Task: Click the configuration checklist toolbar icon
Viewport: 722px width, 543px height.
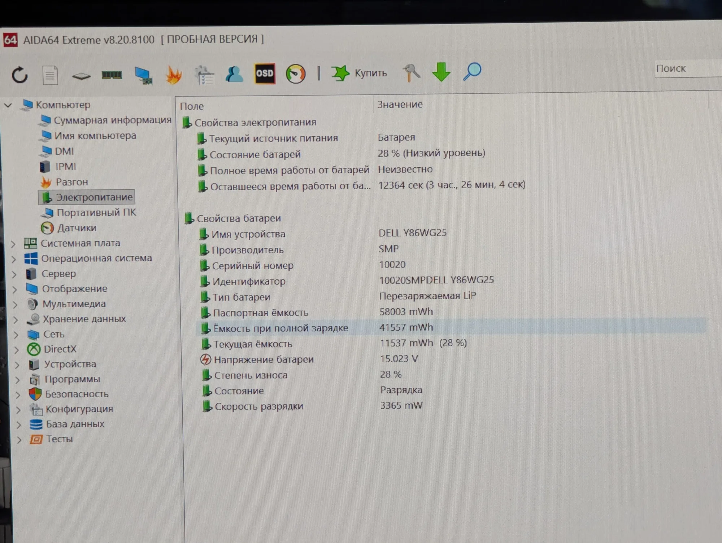Action: coord(204,75)
